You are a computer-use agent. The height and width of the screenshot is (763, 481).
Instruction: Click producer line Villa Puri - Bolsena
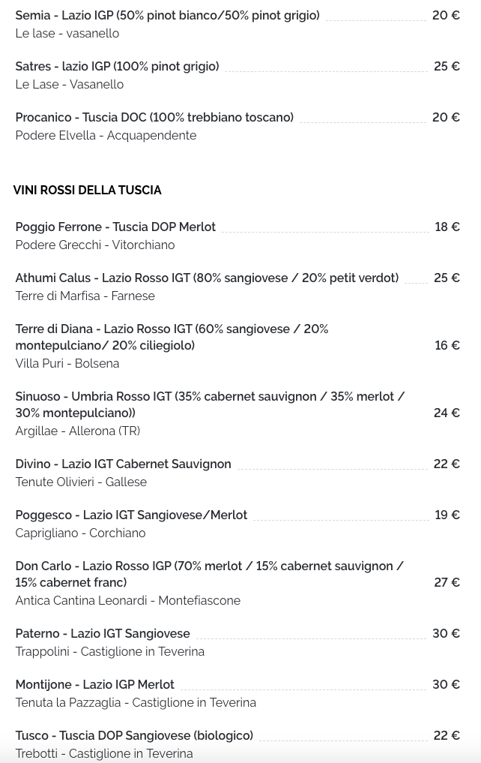click(x=67, y=364)
